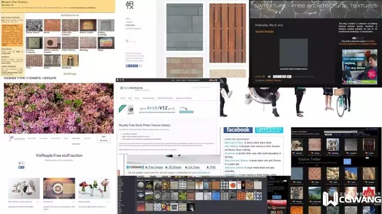The width and height of the screenshot is (382, 214).
Task: Open the Paint Effects category thumbnail
Action: coord(70,43)
